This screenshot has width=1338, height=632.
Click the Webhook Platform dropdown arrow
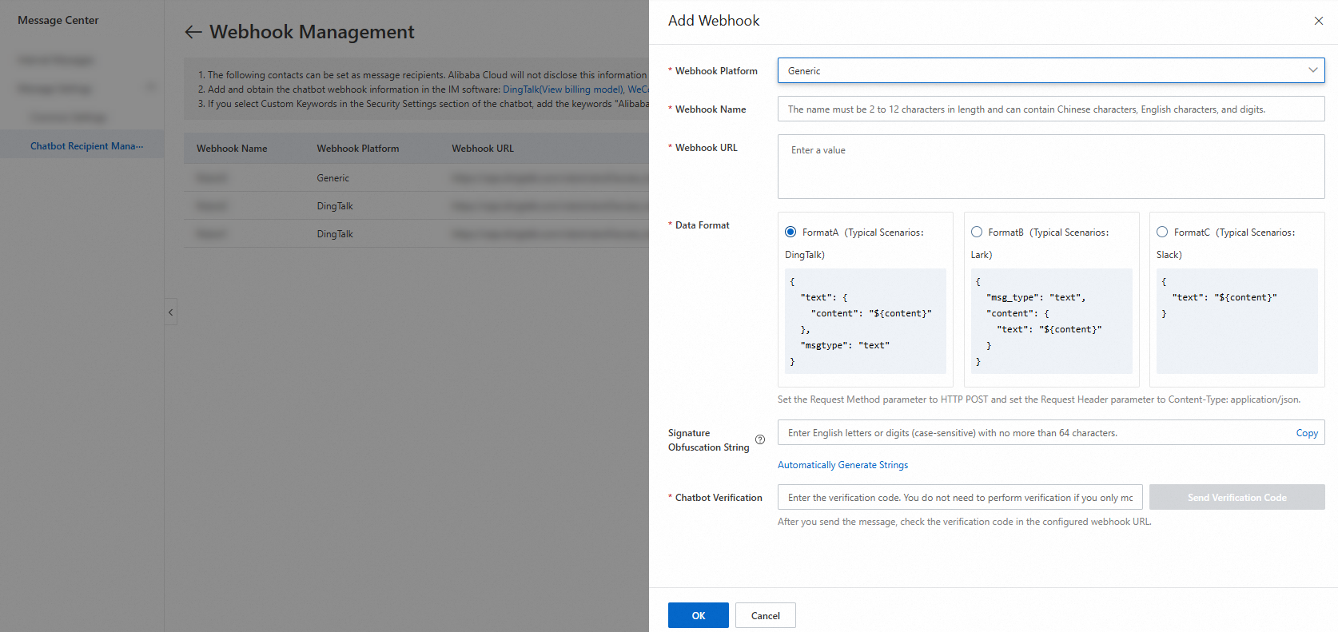1312,70
